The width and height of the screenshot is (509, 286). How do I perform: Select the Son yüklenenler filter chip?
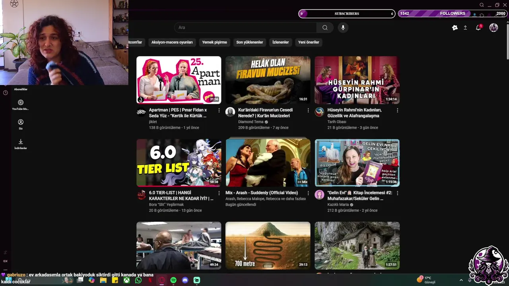250,42
